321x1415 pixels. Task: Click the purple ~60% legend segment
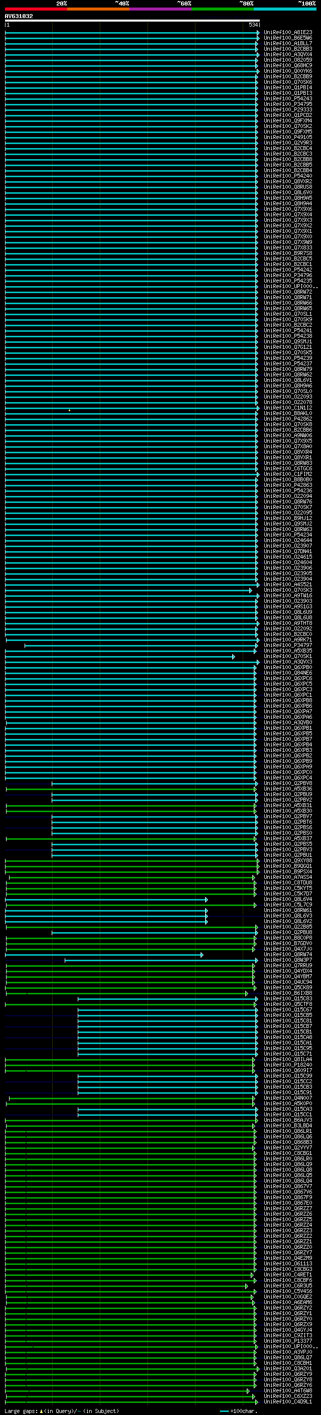pyautogui.click(x=161, y=9)
